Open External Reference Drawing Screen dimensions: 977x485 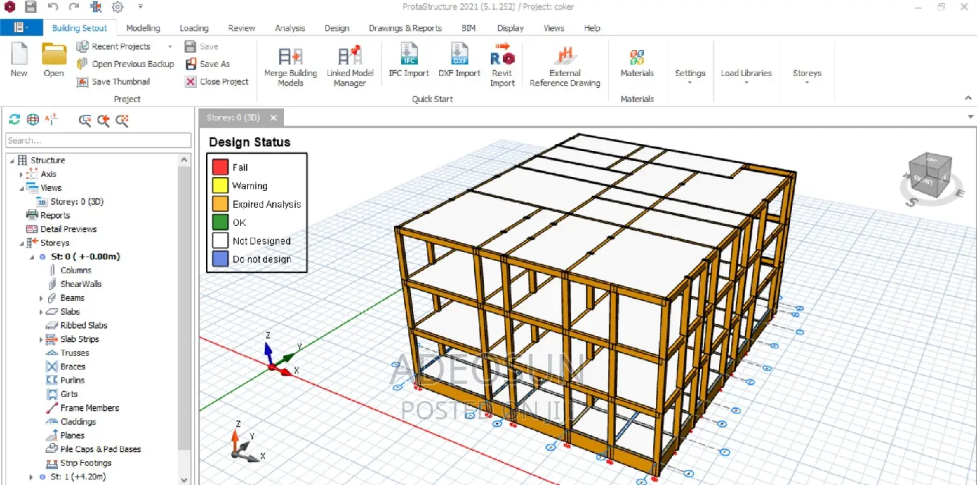tap(565, 66)
